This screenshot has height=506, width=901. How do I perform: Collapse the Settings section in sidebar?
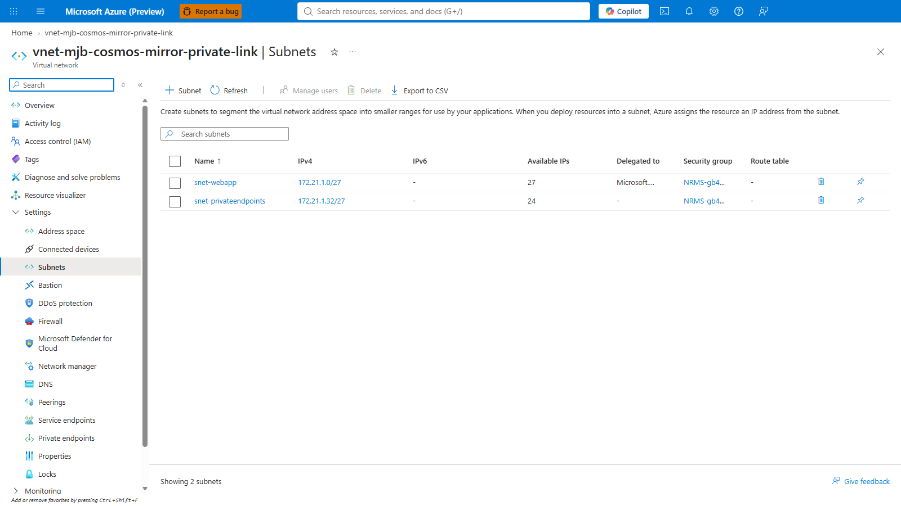pos(16,212)
